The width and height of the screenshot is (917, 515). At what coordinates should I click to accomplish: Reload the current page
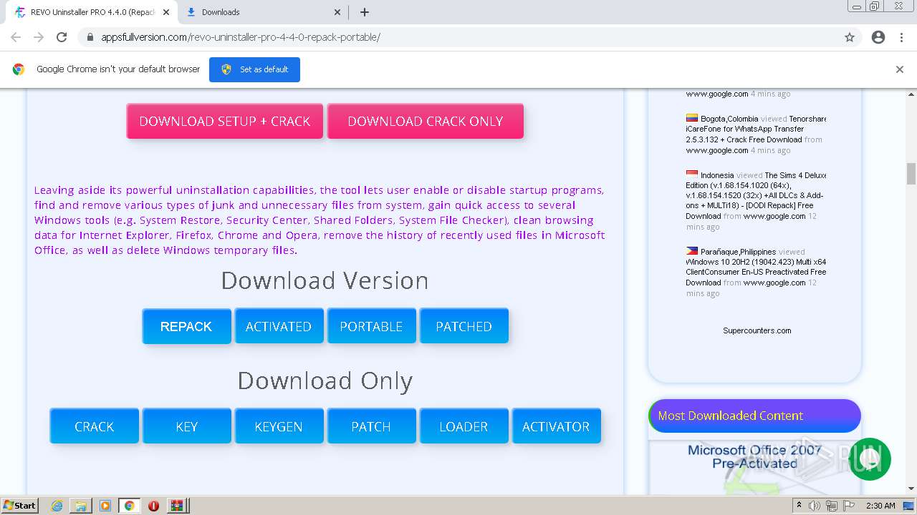pos(62,37)
